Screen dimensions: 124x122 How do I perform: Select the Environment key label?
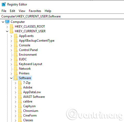click(28, 55)
